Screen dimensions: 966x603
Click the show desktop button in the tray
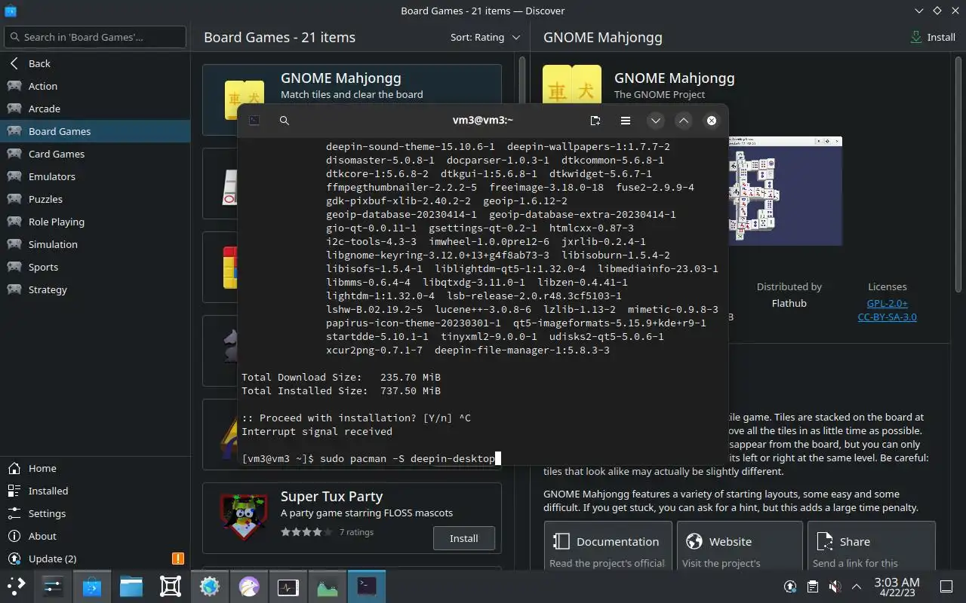(x=946, y=586)
